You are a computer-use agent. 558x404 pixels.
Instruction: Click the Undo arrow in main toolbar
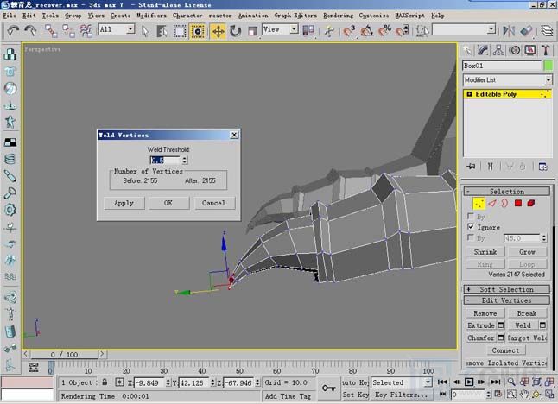pos(13,31)
